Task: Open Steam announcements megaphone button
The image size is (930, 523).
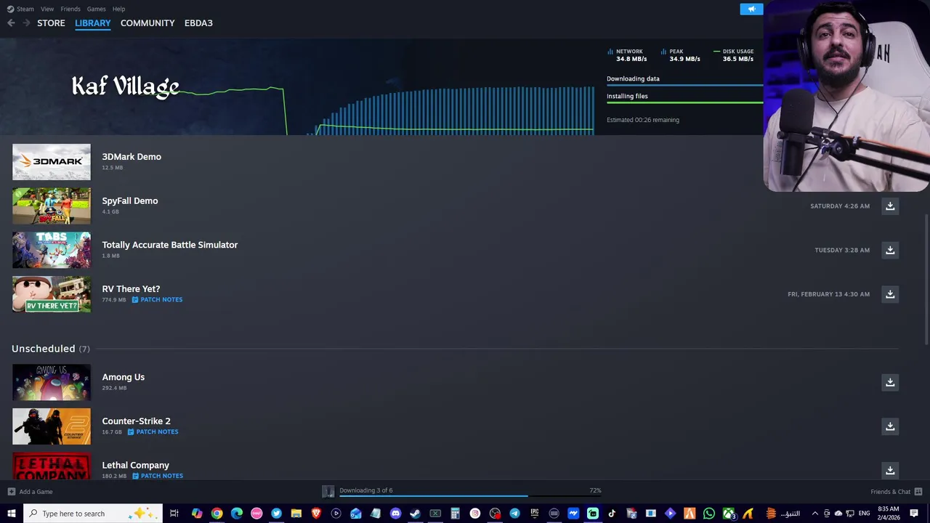Action: pos(751,9)
